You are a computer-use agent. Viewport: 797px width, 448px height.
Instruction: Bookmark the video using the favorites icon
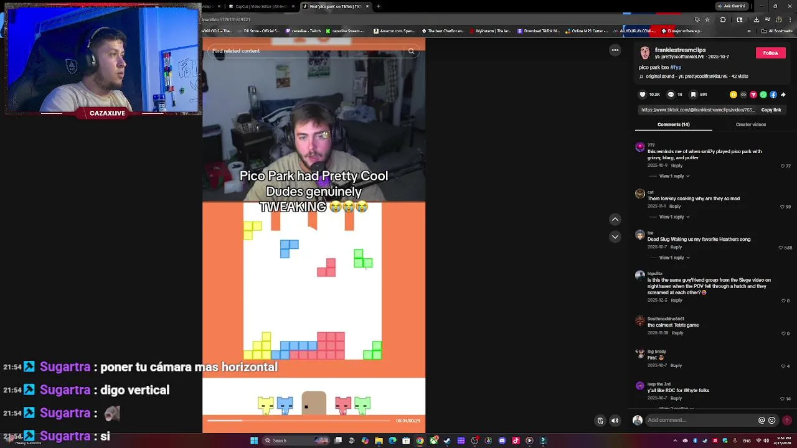pos(693,95)
